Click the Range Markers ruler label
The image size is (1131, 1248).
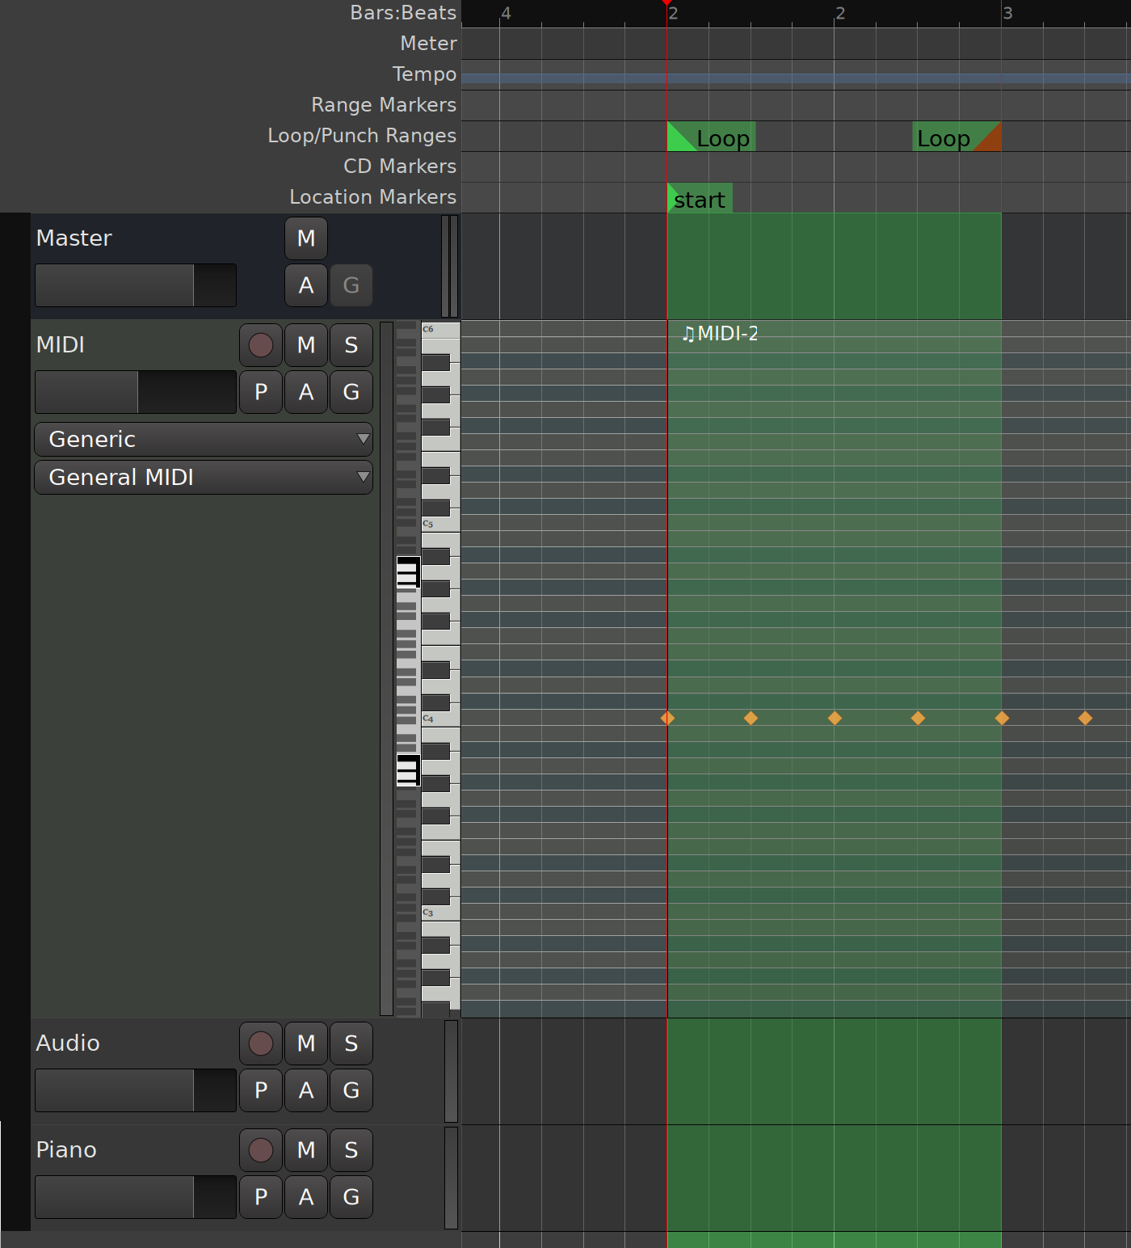point(384,105)
